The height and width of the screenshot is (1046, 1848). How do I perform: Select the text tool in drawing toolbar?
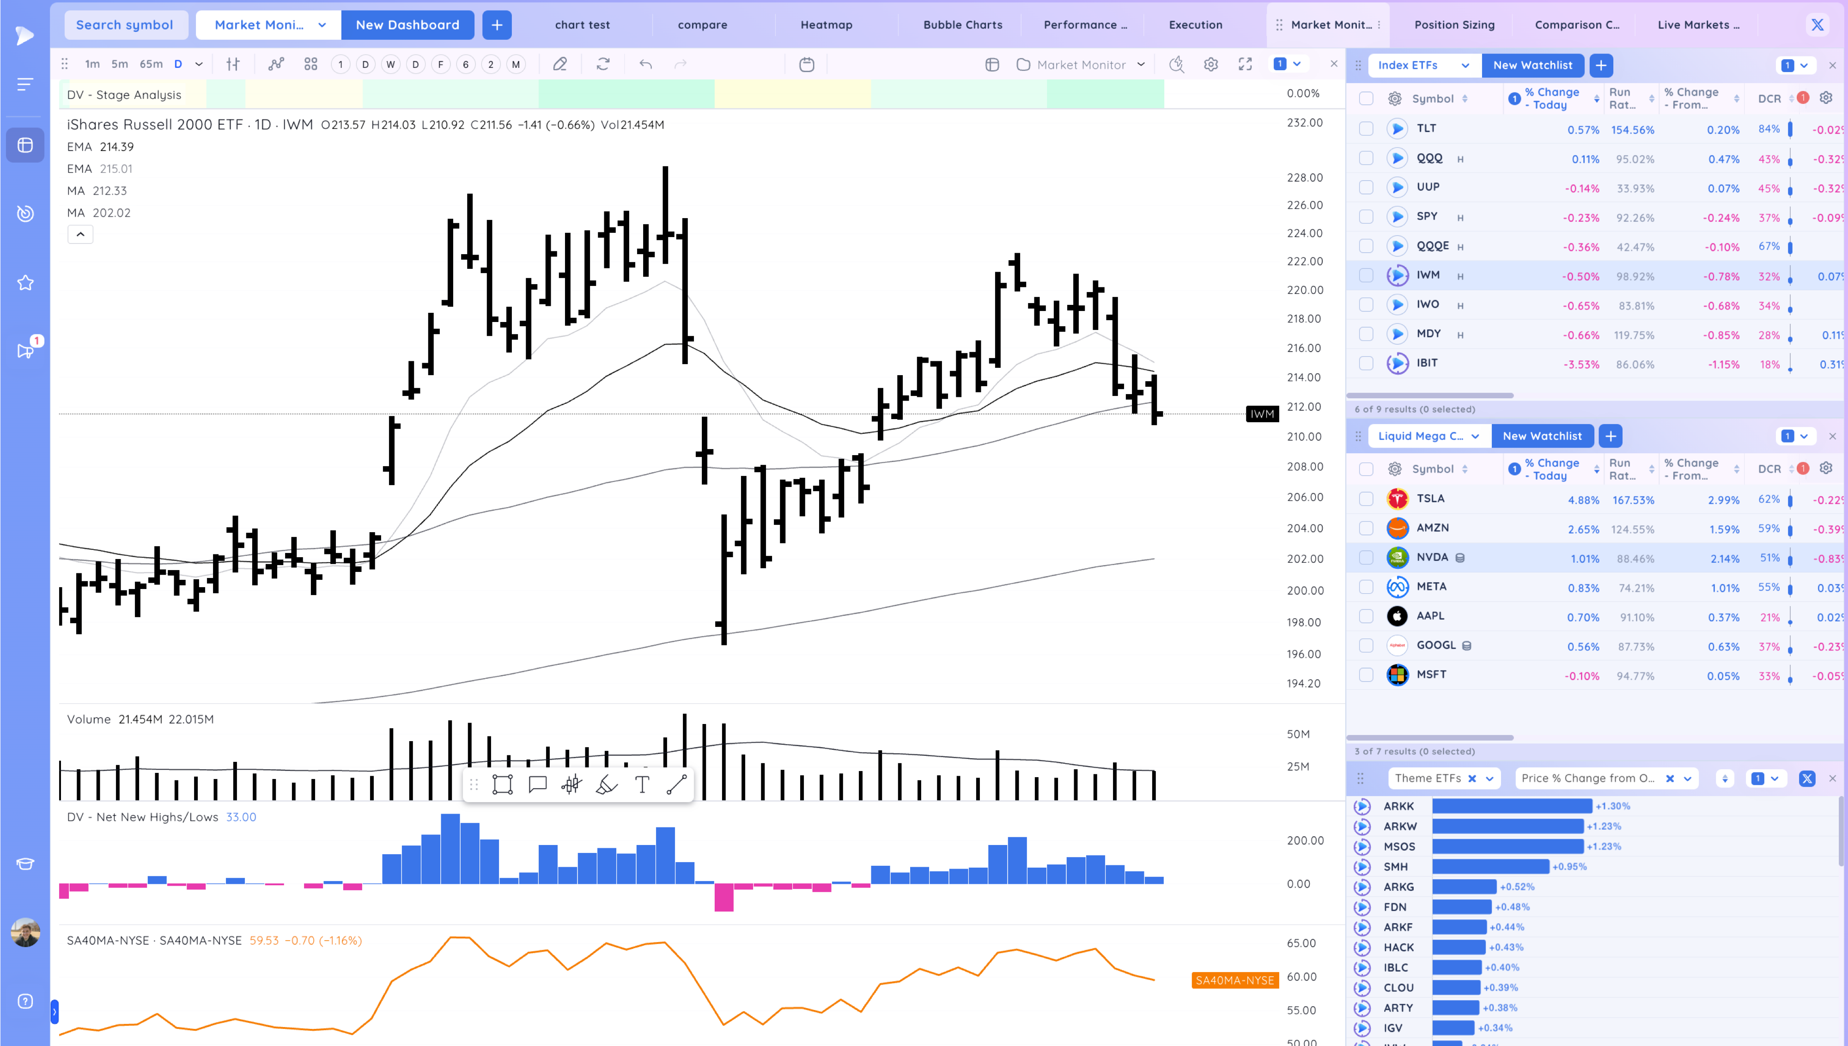(642, 784)
